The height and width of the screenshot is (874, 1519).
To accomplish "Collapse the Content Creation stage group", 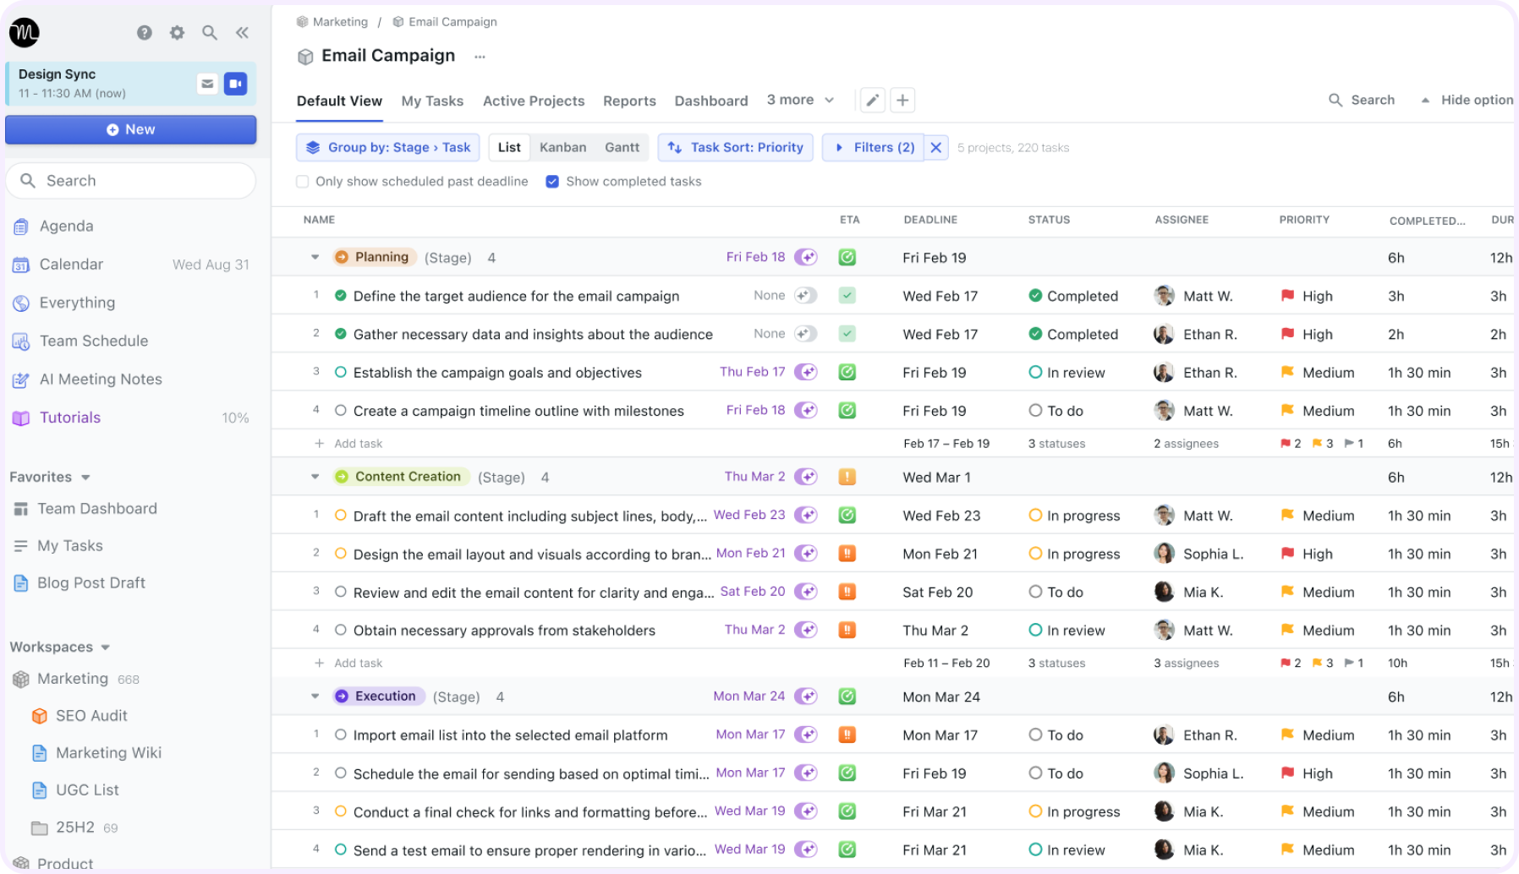I will click(x=315, y=477).
